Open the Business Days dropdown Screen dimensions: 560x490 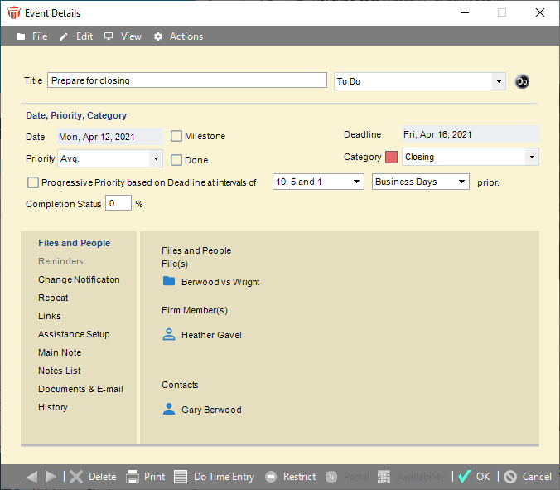[462, 182]
